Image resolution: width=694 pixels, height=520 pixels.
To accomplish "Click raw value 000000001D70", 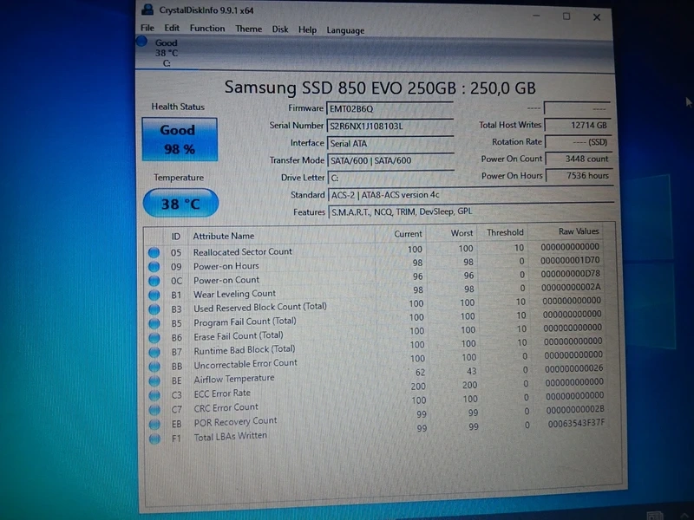I will 570,260.
